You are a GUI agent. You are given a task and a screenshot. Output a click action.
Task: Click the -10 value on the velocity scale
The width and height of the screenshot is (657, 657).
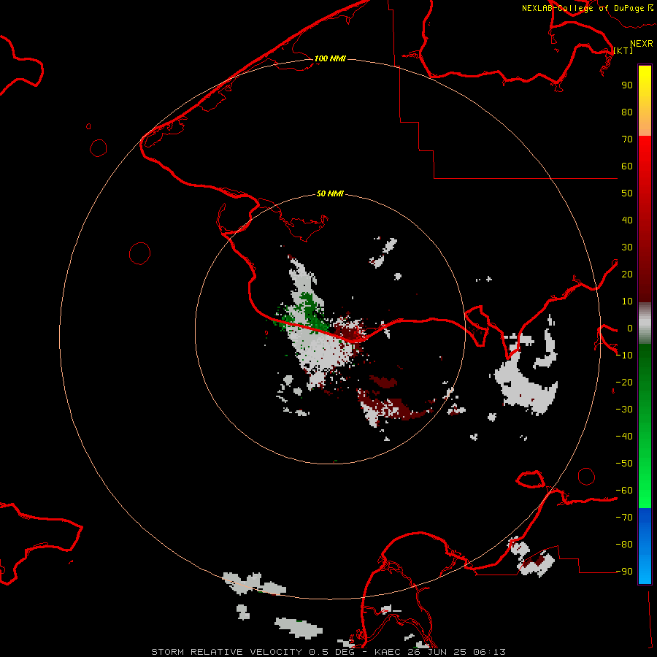[624, 356]
